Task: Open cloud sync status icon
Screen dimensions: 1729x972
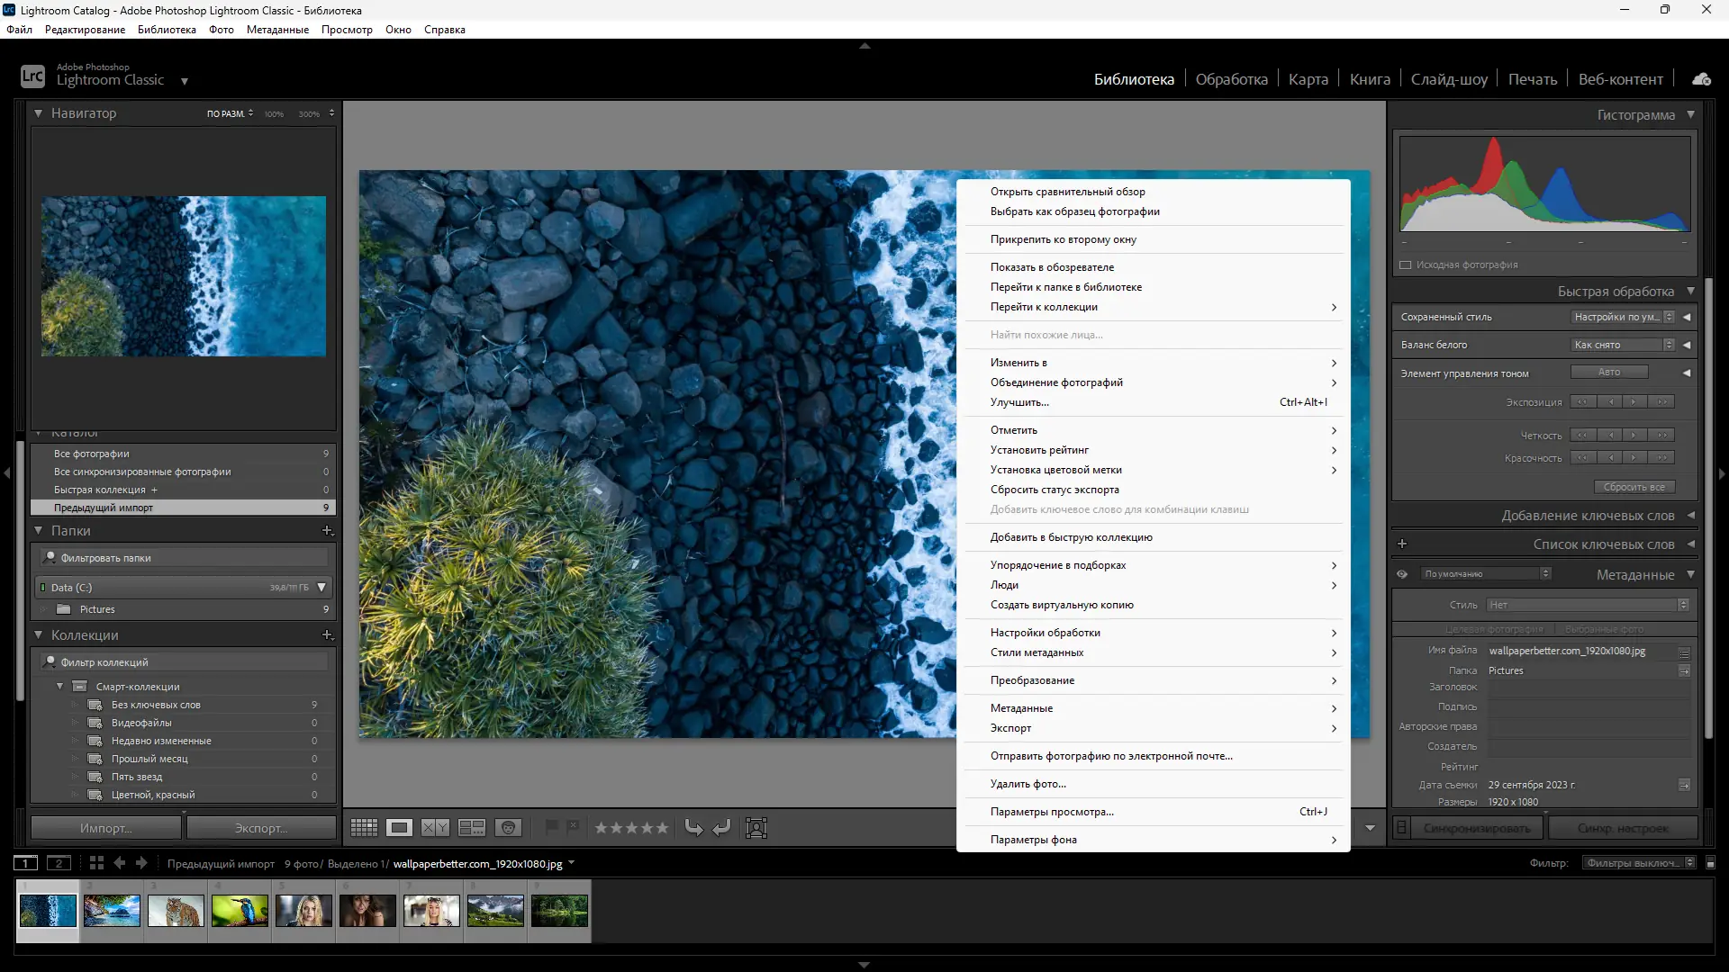Action: [x=1701, y=79]
